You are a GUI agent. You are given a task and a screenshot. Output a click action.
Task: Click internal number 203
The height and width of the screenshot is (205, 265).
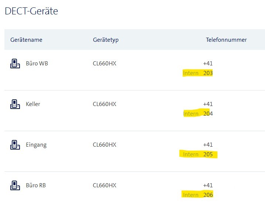coord(208,73)
